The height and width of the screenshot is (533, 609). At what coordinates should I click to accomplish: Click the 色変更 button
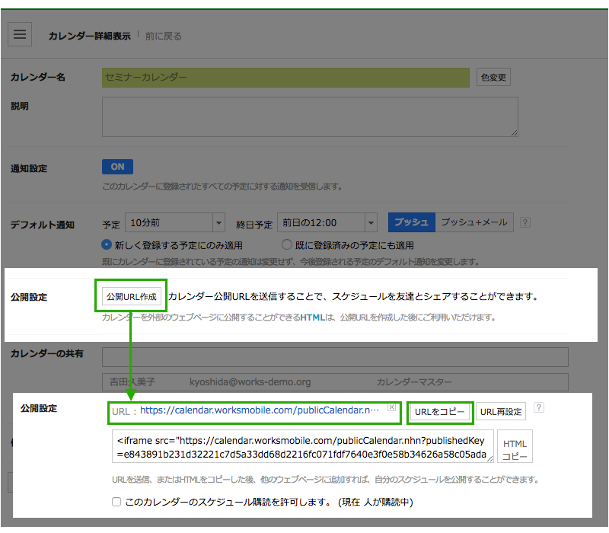tap(493, 77)
